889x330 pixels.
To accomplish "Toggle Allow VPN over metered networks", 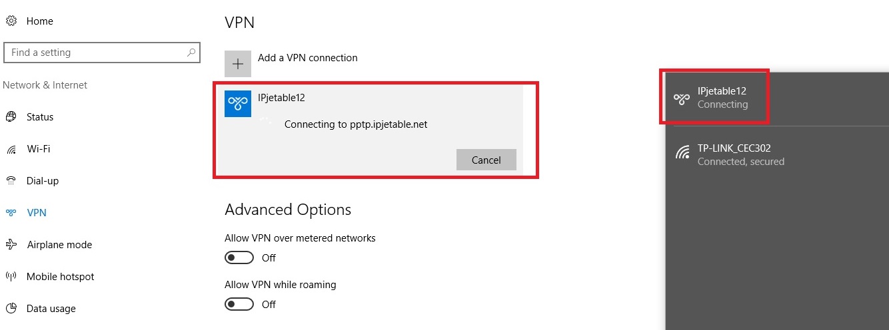I will tap(239, 257).
